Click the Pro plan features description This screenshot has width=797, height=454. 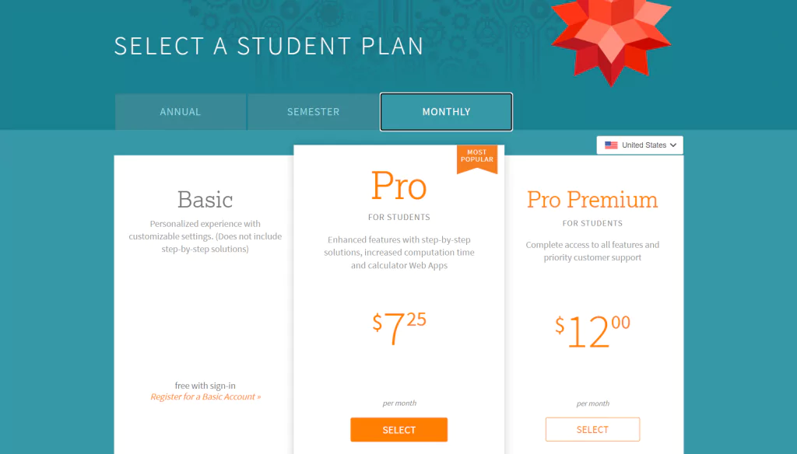399,253
